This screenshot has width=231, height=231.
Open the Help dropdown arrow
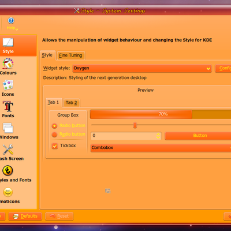17,29
